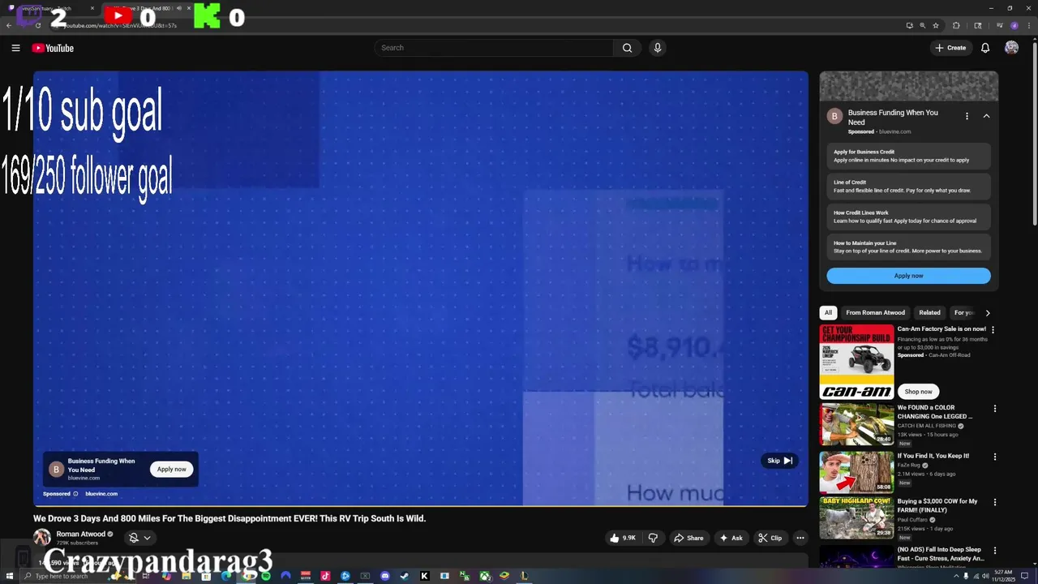Screen dimensions: 1038x584
Task: Go to the YouTube home logo
Action: click(53, 48)
